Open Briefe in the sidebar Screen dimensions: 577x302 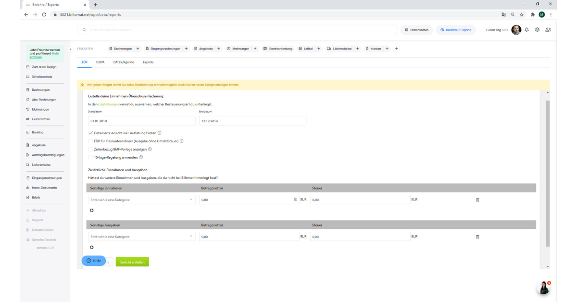point(36,197)
